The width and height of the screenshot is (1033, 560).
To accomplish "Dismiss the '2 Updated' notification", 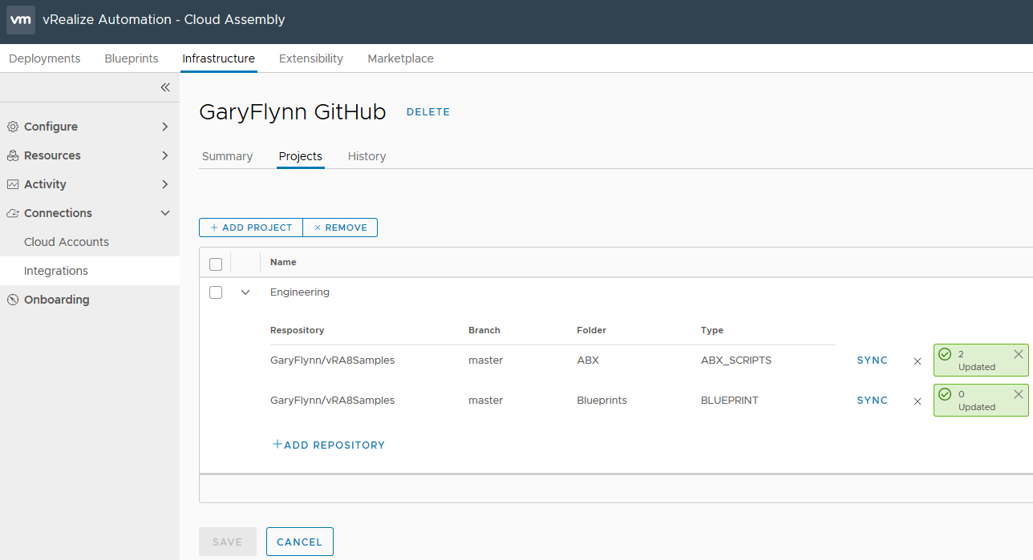I will 1019,354.
